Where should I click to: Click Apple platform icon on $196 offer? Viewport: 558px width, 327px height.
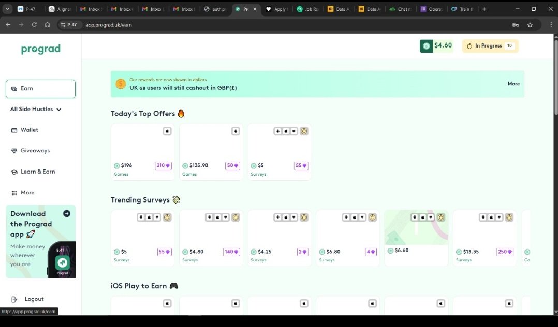(x=167, y=131)
